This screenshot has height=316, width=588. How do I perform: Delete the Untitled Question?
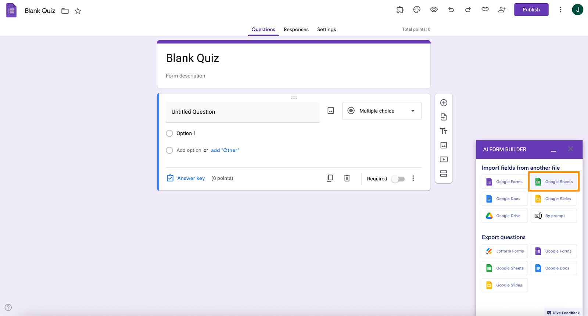tap(347, 178)
